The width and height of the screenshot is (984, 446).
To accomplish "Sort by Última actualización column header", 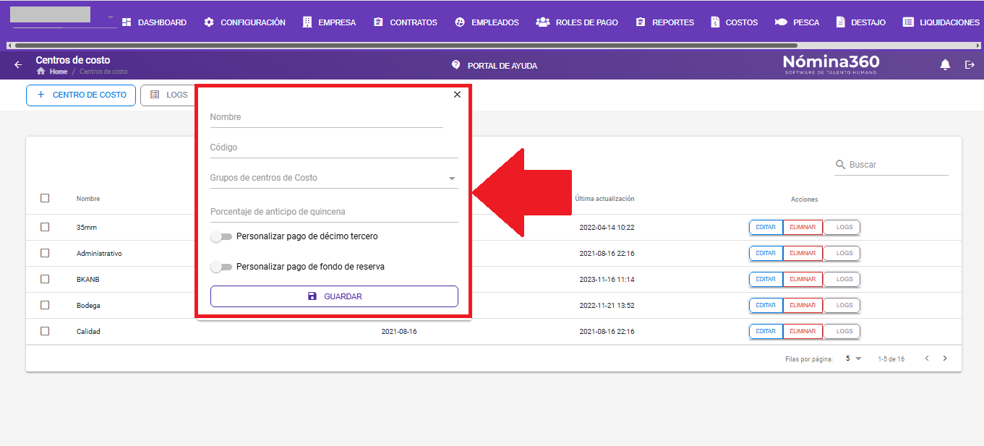I will coord(604,199).
